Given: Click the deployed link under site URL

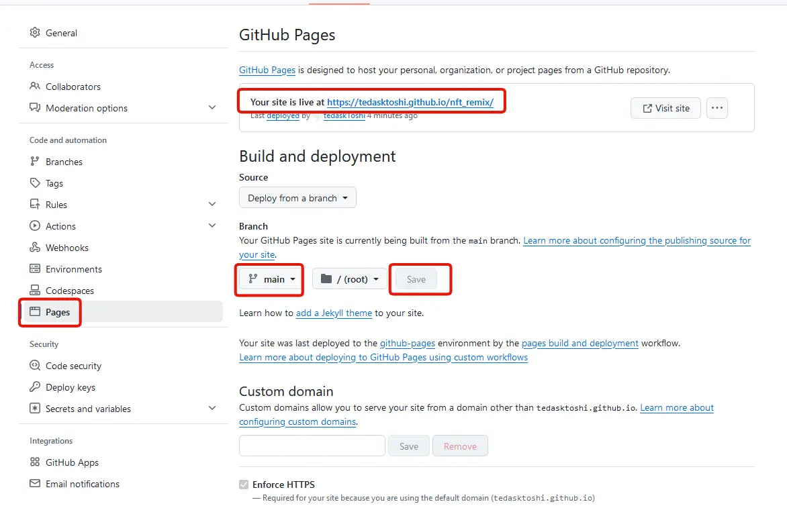Looking at the screenshot, I should [283, 116].
